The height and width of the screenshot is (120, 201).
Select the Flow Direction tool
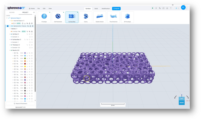113,17
